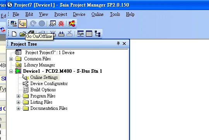Open the File menu
Screen dimensions: 209x140
16,14
